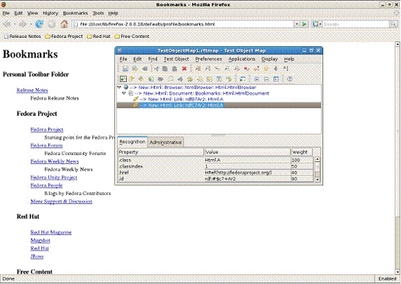Screen dimensions: 401x284
Task: Open the Fedora Weekly News link
Action: [x=55, y=161]
